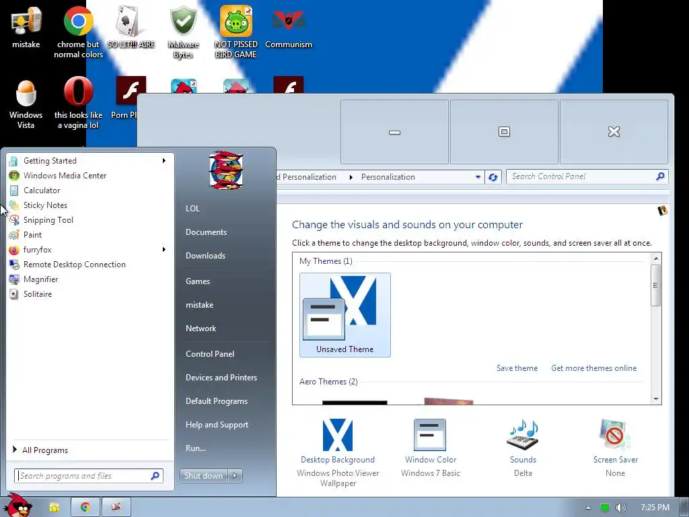The width and height of the screenshot is (689, 517).
Task: Expand the Personalization breadcrumb arrow
Action: click(x=351, y=177)
